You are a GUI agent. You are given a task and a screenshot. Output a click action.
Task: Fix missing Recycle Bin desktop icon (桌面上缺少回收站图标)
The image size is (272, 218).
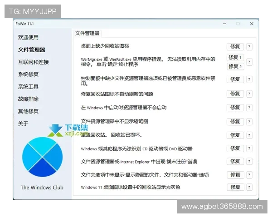pyautogui.click(x=235, y=47)
